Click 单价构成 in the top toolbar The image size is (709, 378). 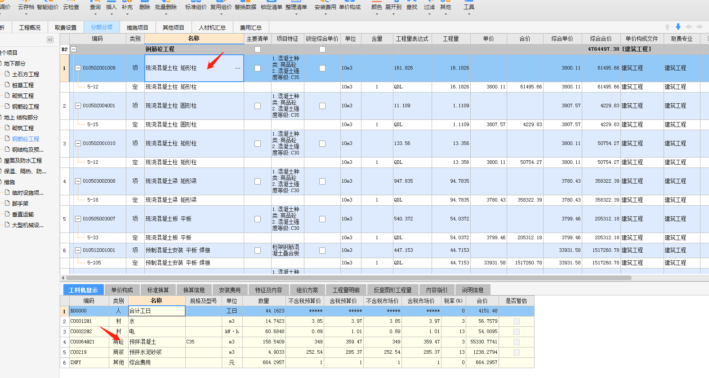tap(350, 7)
